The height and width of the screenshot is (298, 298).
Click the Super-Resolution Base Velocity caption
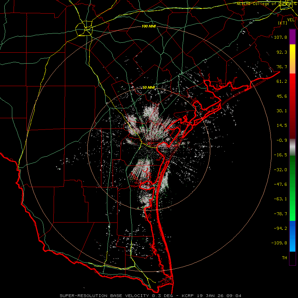click(x=151, y=296)
